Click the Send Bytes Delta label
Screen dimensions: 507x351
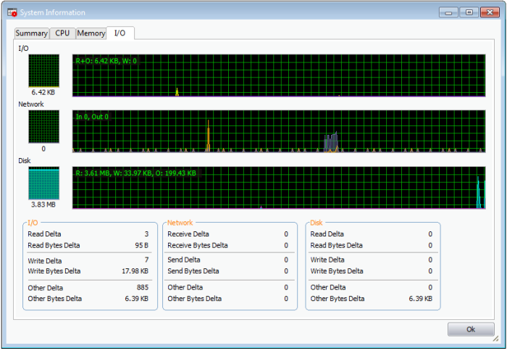(193, 271)
